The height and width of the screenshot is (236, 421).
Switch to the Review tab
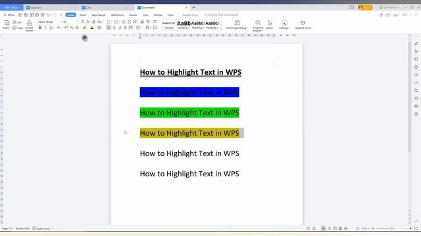133,15
